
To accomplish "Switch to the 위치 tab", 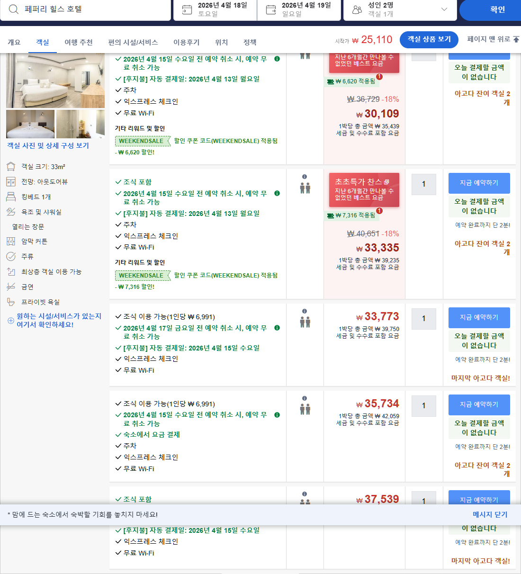I will pos(221,42).
